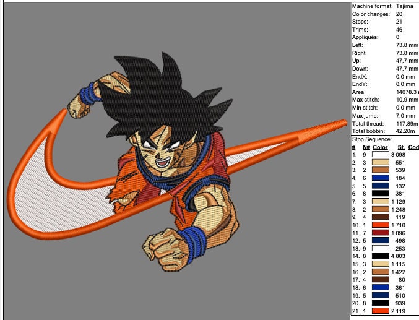Select blue swatch in stop 18
Viewport: 419px width, 320px height.
coord(381,288)
